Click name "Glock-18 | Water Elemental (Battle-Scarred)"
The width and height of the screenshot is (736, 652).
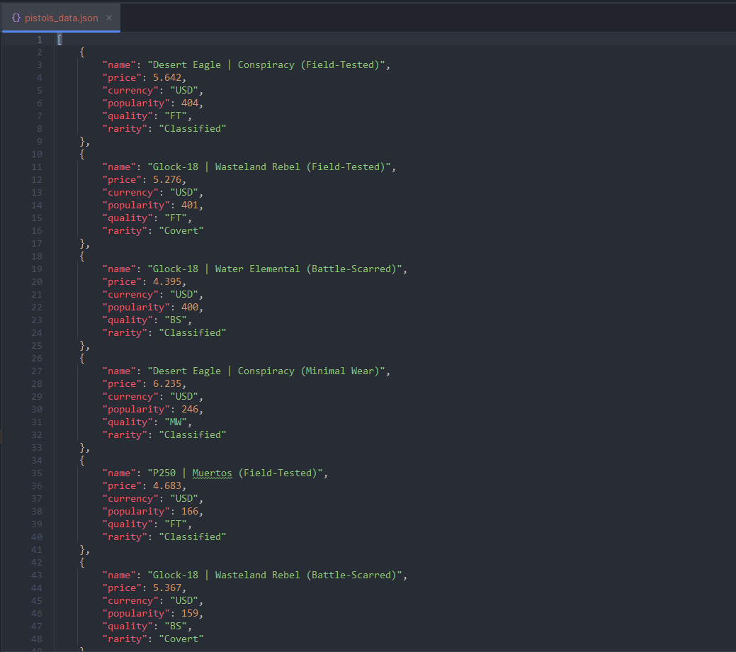275,269
